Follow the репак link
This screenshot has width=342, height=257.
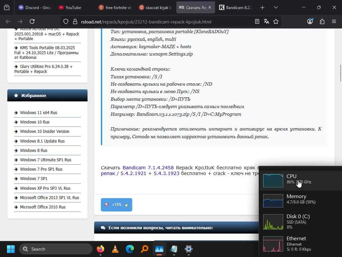tap(108, 173)
